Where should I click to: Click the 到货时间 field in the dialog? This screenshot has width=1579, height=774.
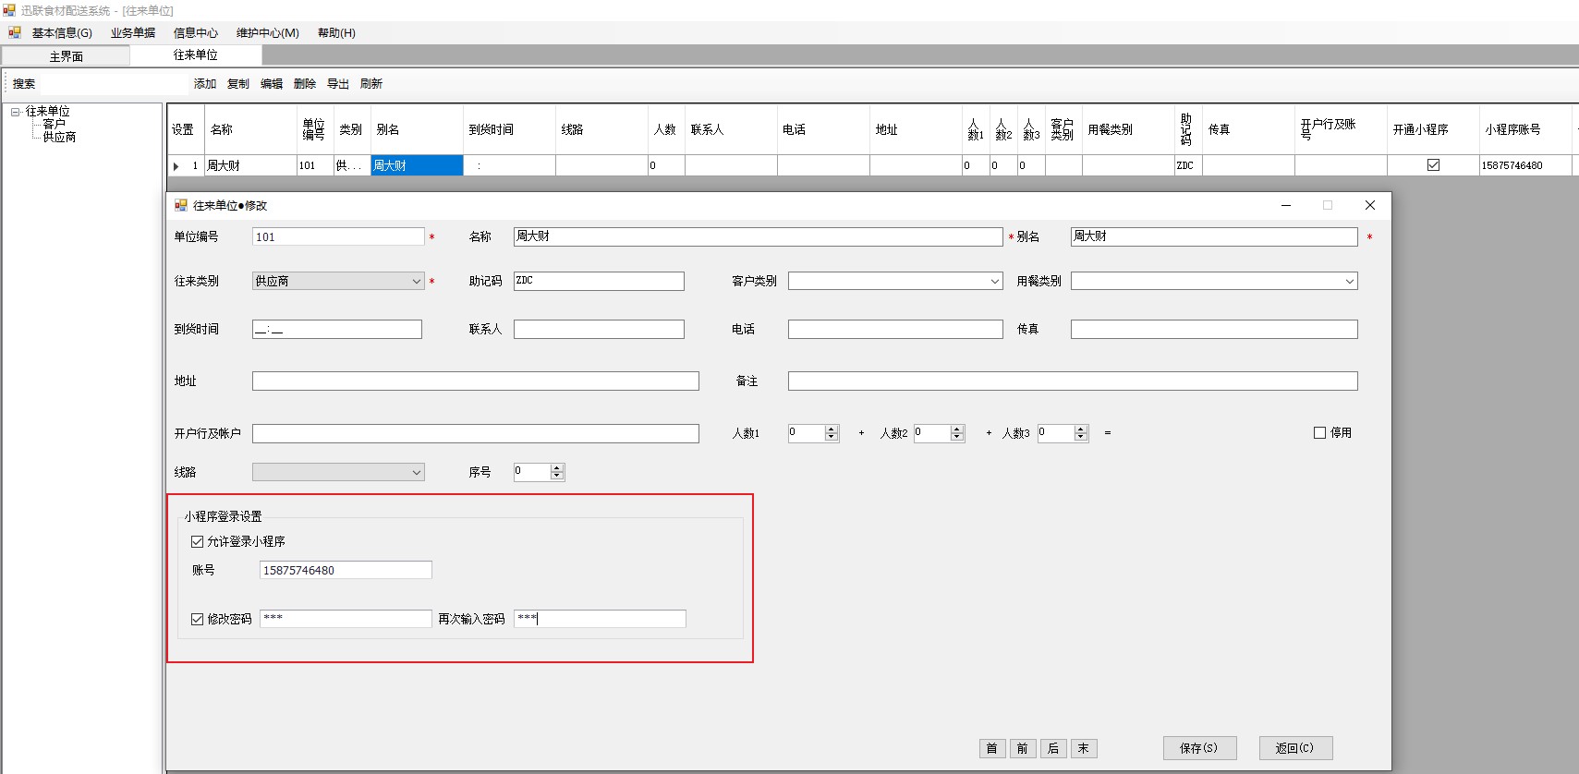click(x=337, y=329)
